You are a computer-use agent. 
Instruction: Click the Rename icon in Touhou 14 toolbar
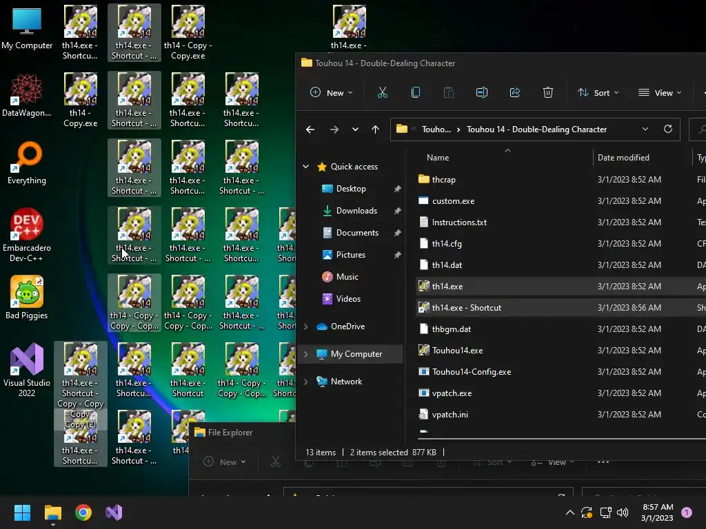coord(482,93)
